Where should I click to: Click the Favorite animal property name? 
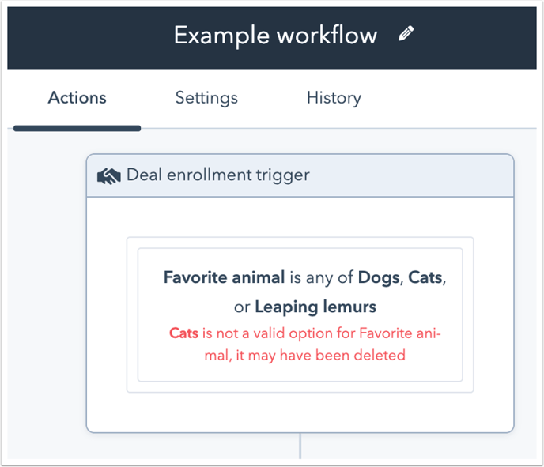tap(224, 277)
